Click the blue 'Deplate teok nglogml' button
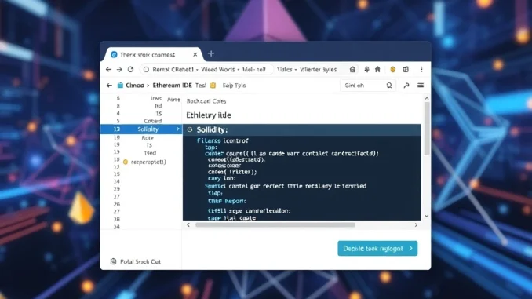Screen dimensions: 532x299 377,249
